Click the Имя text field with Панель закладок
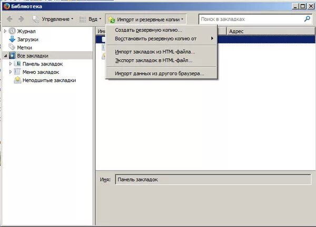316x227 pixels. coord(213,179)
